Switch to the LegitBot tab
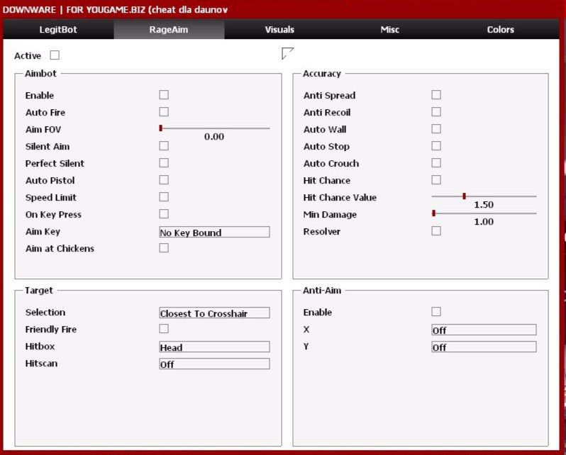The height and width of the screenshot is (455, 566). (58, 30)
